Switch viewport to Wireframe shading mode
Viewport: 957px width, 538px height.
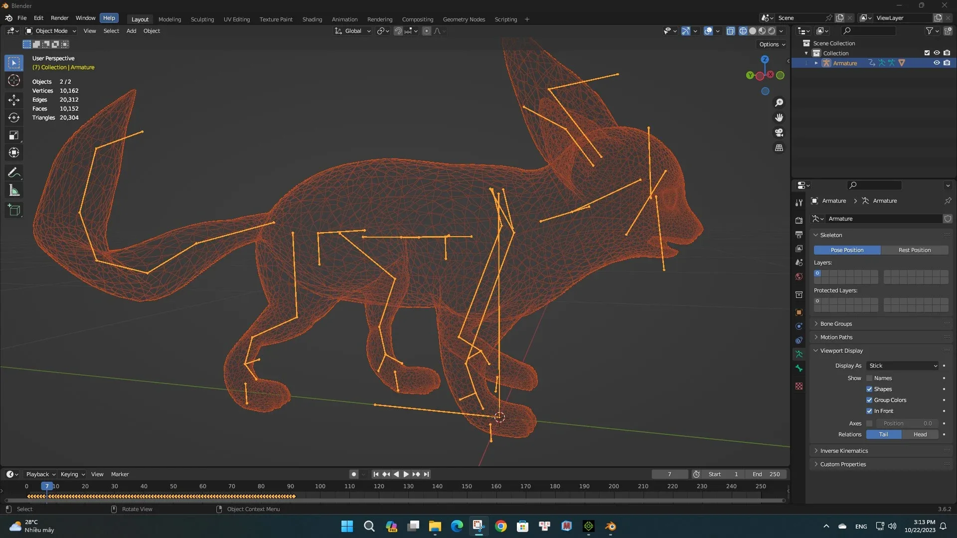click(x=743, y=31)
